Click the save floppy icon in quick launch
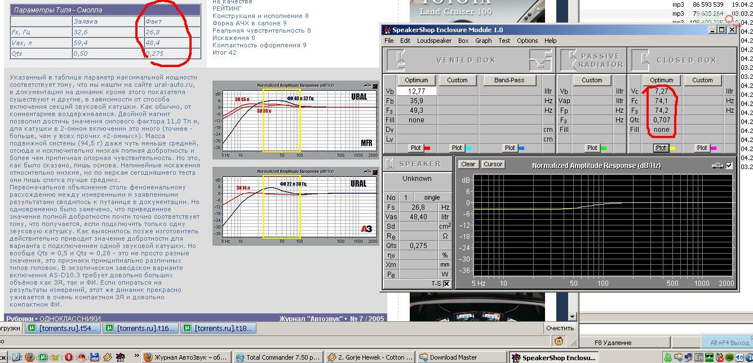 tap(95, 357)
